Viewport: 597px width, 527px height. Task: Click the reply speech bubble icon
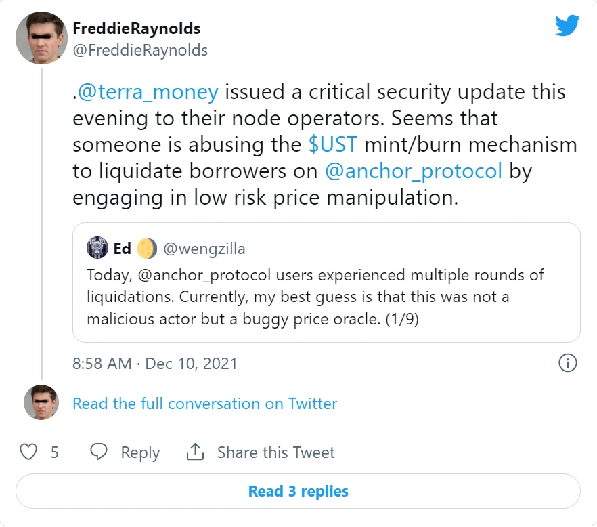[x=99, y=452]
